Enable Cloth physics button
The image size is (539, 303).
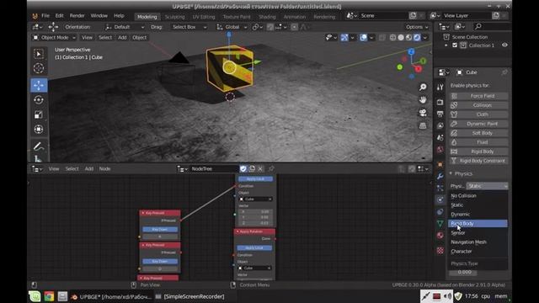(x=479, y=114)
